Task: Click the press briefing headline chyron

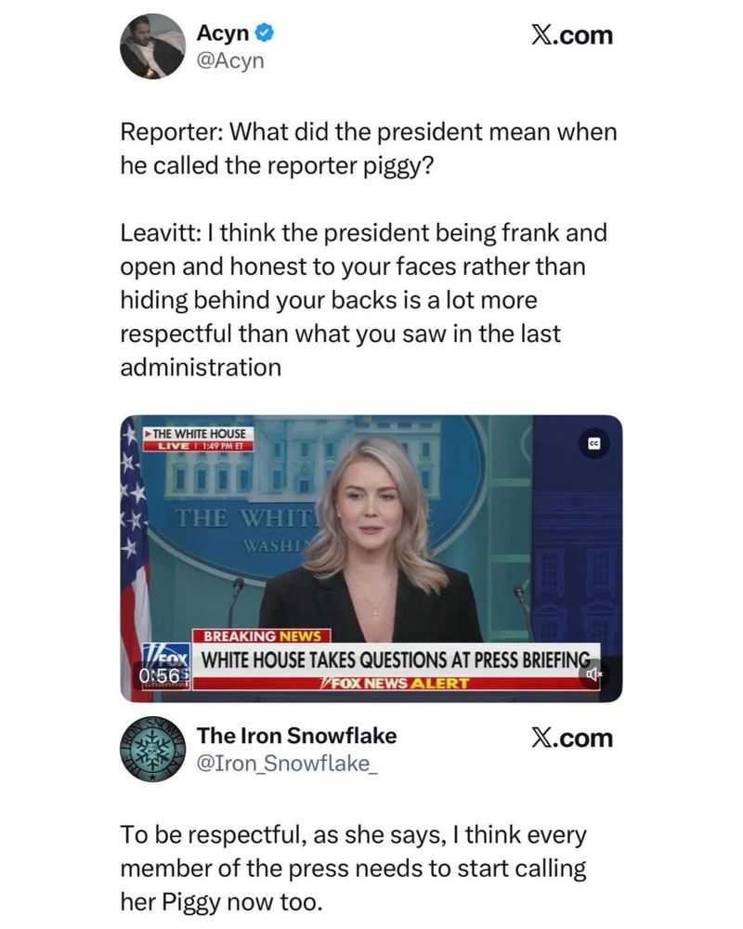Action: 397,660
